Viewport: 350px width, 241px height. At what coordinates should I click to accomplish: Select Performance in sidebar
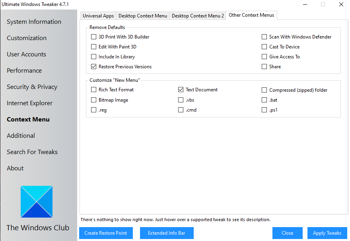24,70
